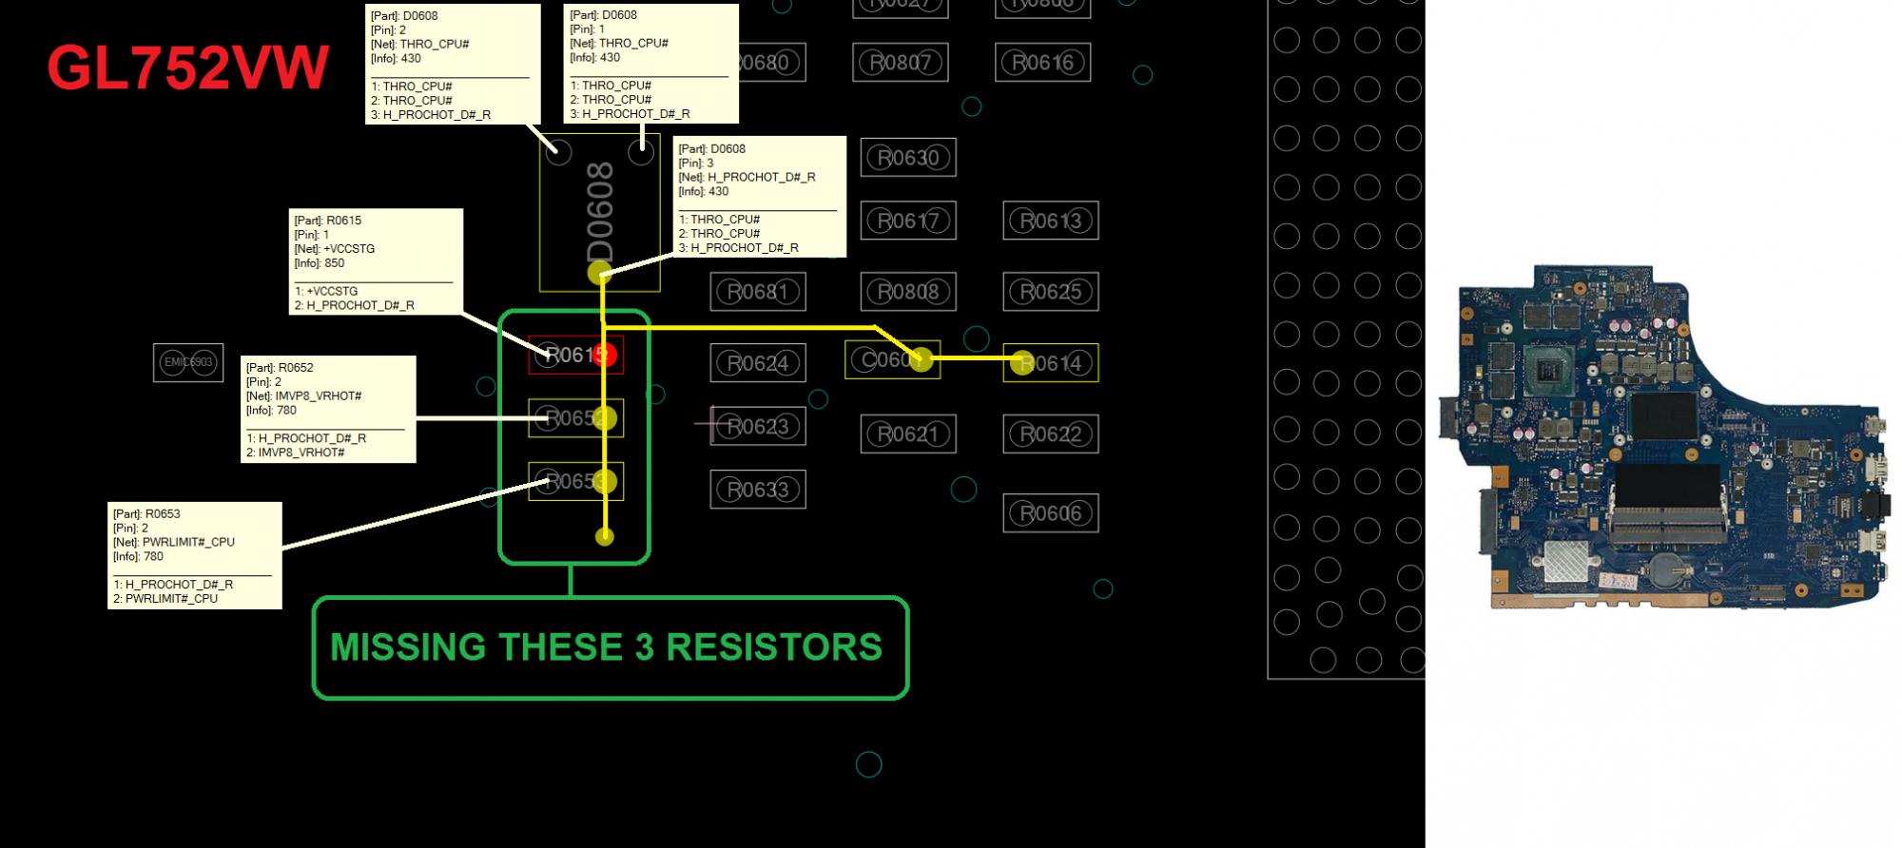Click the red highlighted pin of R0615
Viewport: 1902px width, 848px height.
[x=604, y=356]
